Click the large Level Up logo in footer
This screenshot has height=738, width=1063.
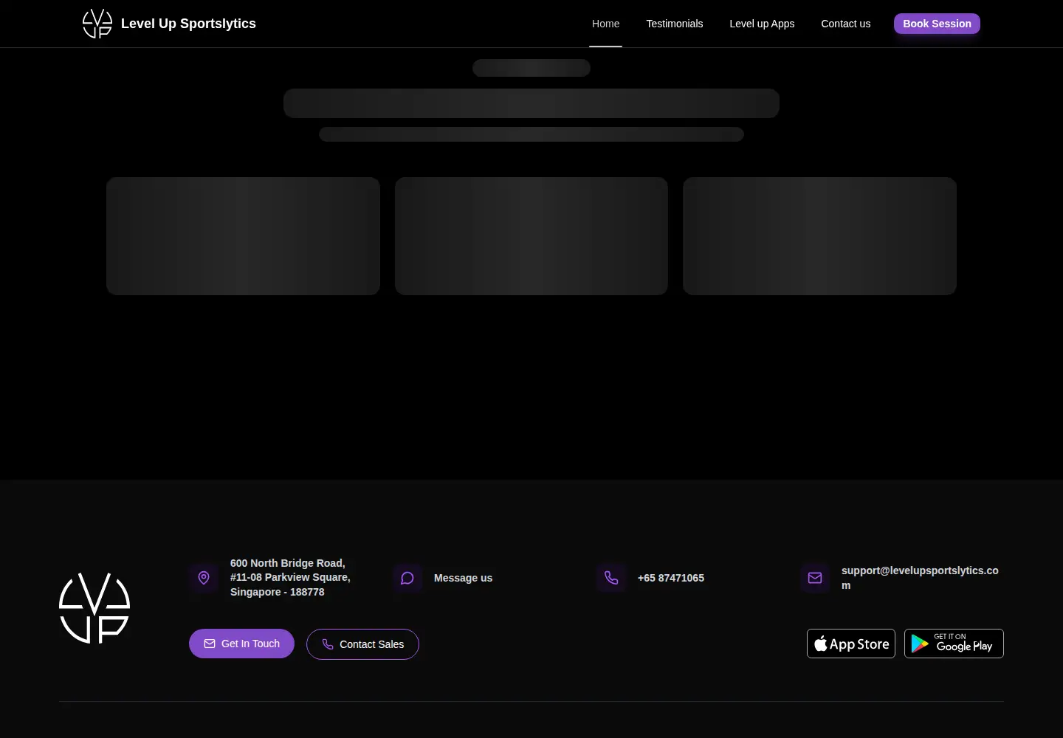94,608
